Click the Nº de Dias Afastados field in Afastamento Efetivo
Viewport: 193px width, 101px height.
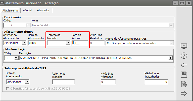pos(97,43)
